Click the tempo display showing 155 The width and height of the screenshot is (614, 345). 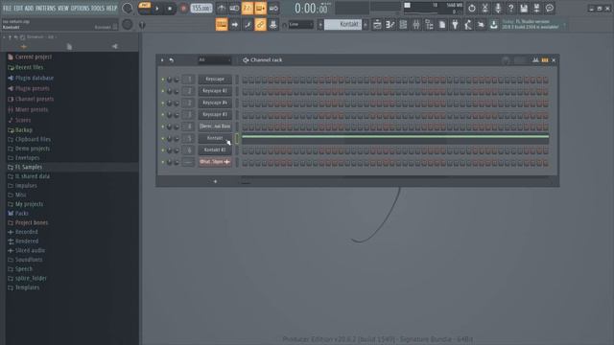click(201, 9)
